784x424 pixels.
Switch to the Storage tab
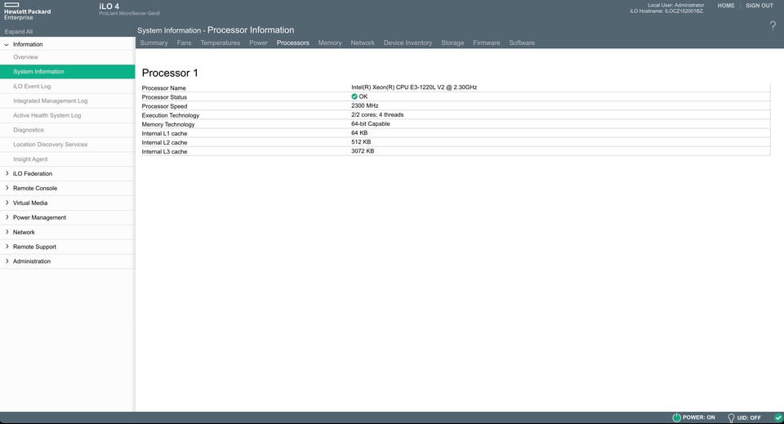tap(452, 43)
